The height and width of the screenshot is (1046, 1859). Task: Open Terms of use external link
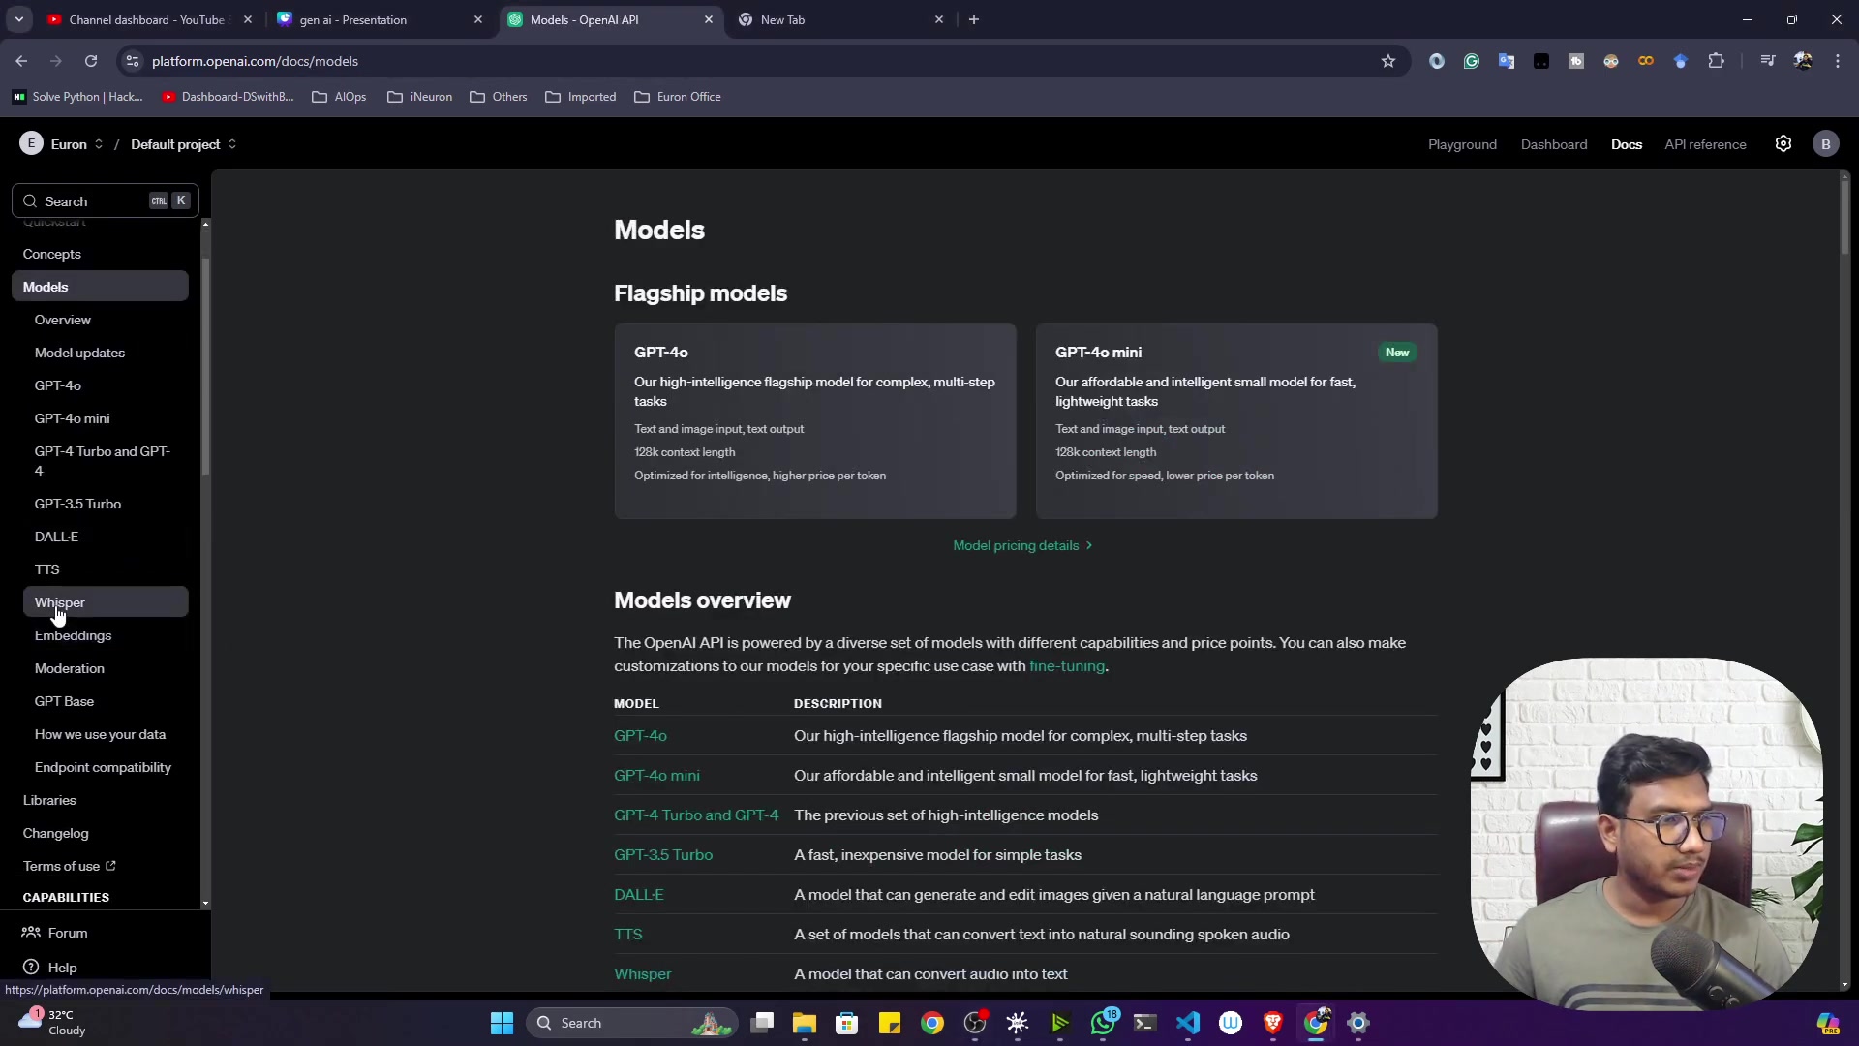coord(69,866)
